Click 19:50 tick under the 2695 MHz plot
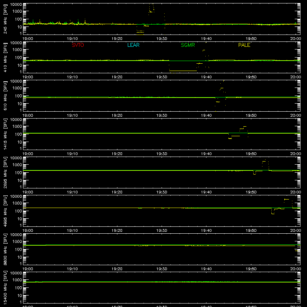 click(x=251, y=192)
